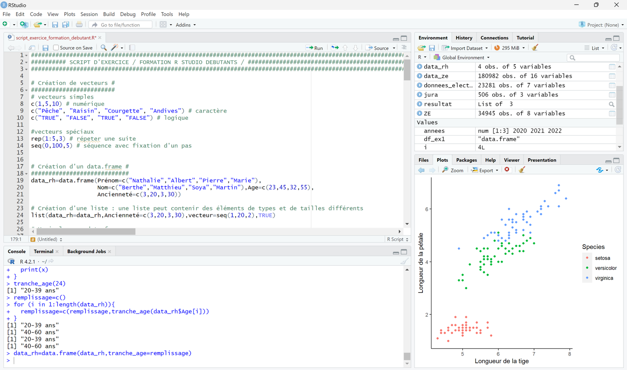Expand resultat object with blue arrow

click(419, 104)
